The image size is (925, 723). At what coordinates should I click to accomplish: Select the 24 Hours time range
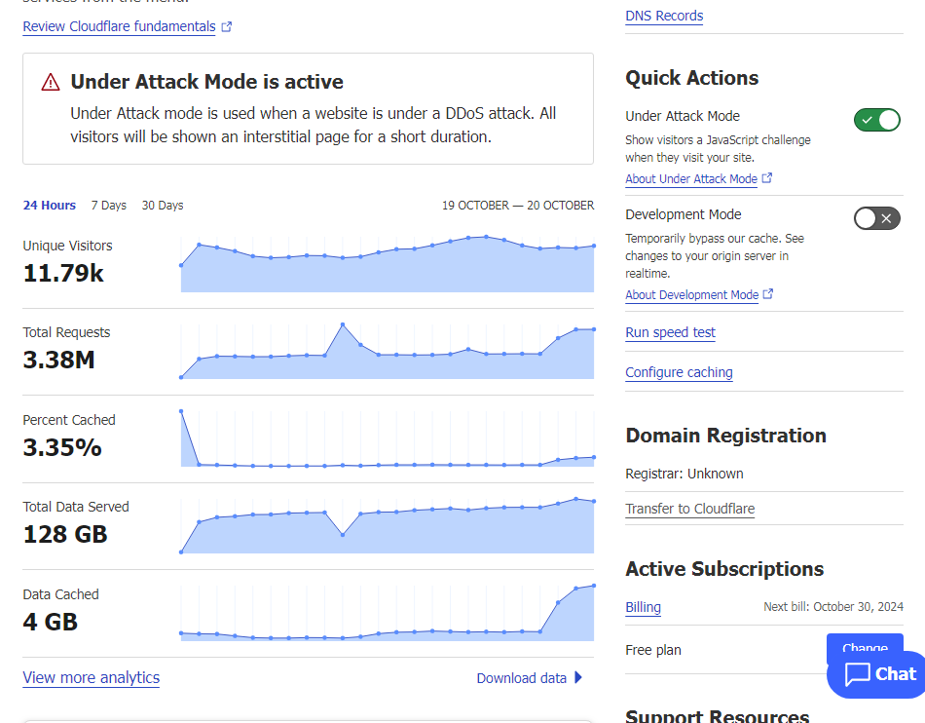click(x=50, y=206)
